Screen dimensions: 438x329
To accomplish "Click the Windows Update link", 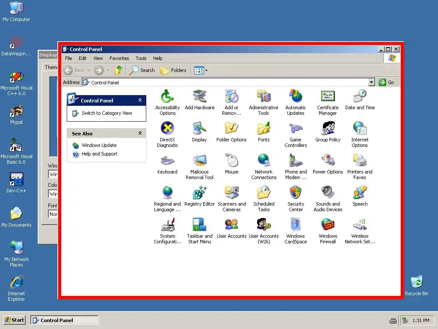I will 99,145.
